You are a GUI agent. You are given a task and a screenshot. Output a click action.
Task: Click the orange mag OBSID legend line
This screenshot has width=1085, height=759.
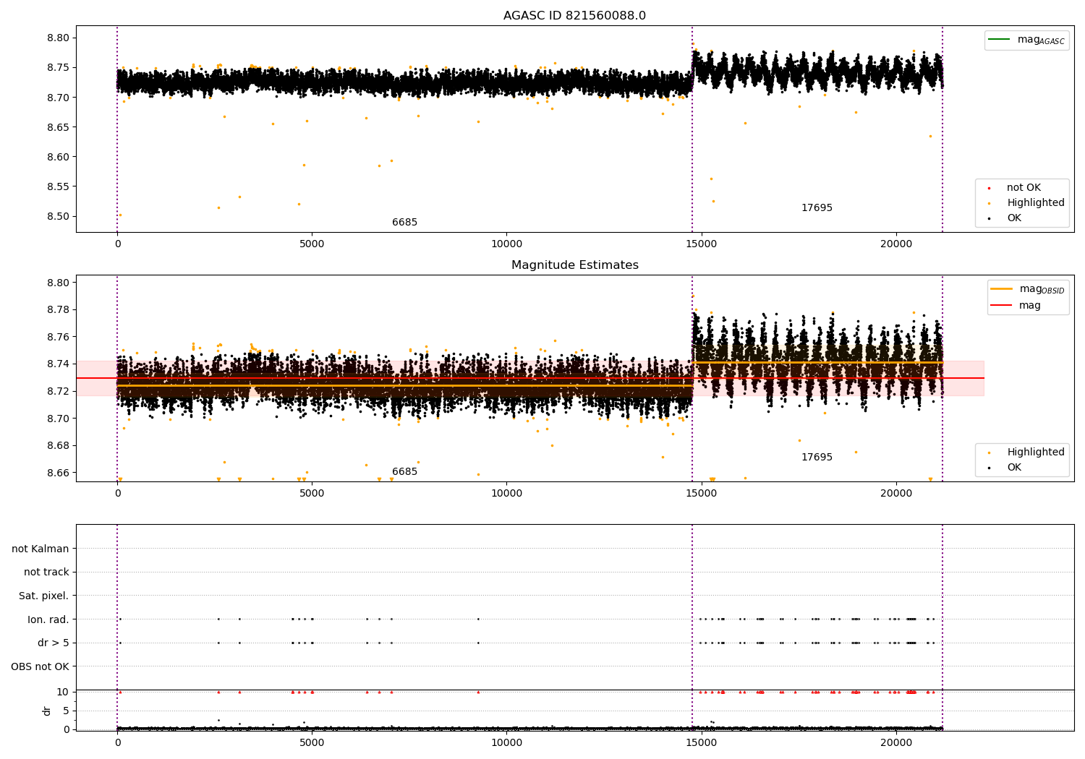[x=1002, y=289]
